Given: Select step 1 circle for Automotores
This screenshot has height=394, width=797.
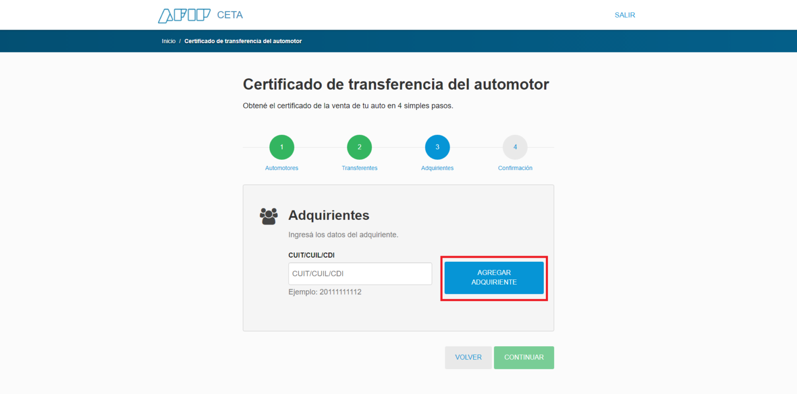Looking at the screenshot, I should (x=282, y=147).
